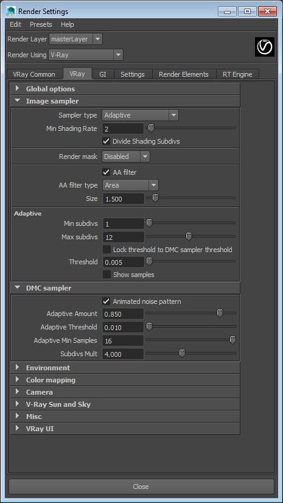Tick the Show samples checkbox

click(107, 275)
